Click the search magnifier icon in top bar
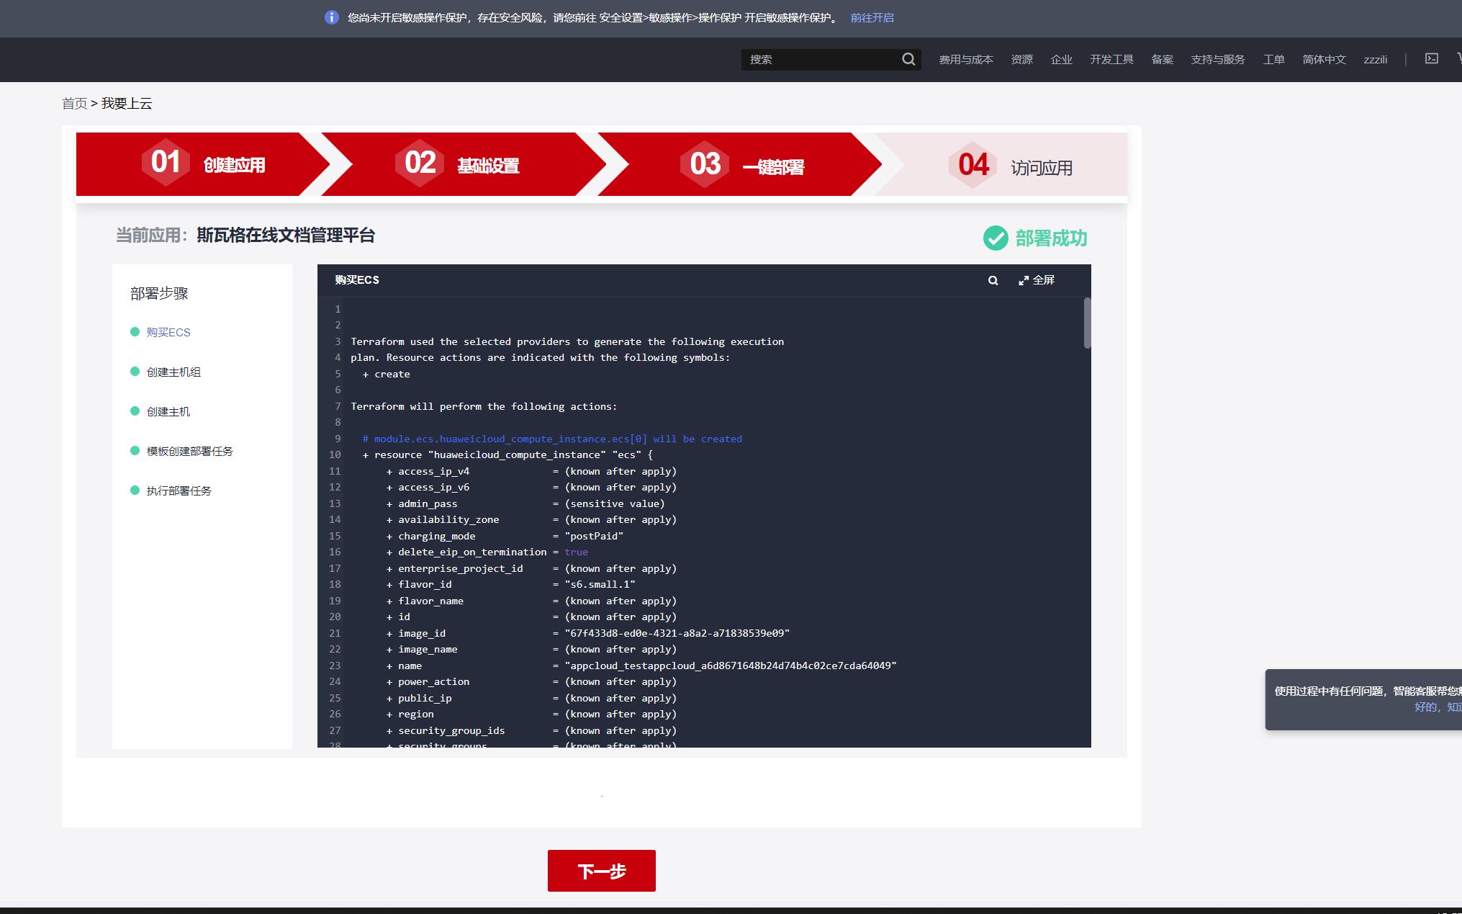1462x914 pixels. [908, 59]
